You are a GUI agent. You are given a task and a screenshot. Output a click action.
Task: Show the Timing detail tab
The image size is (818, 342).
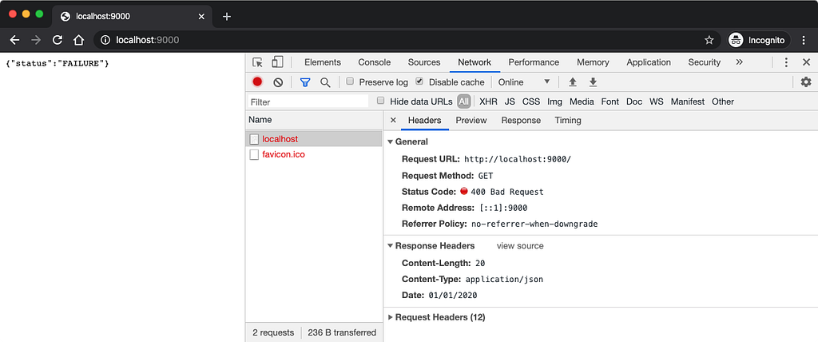[568, 120]
